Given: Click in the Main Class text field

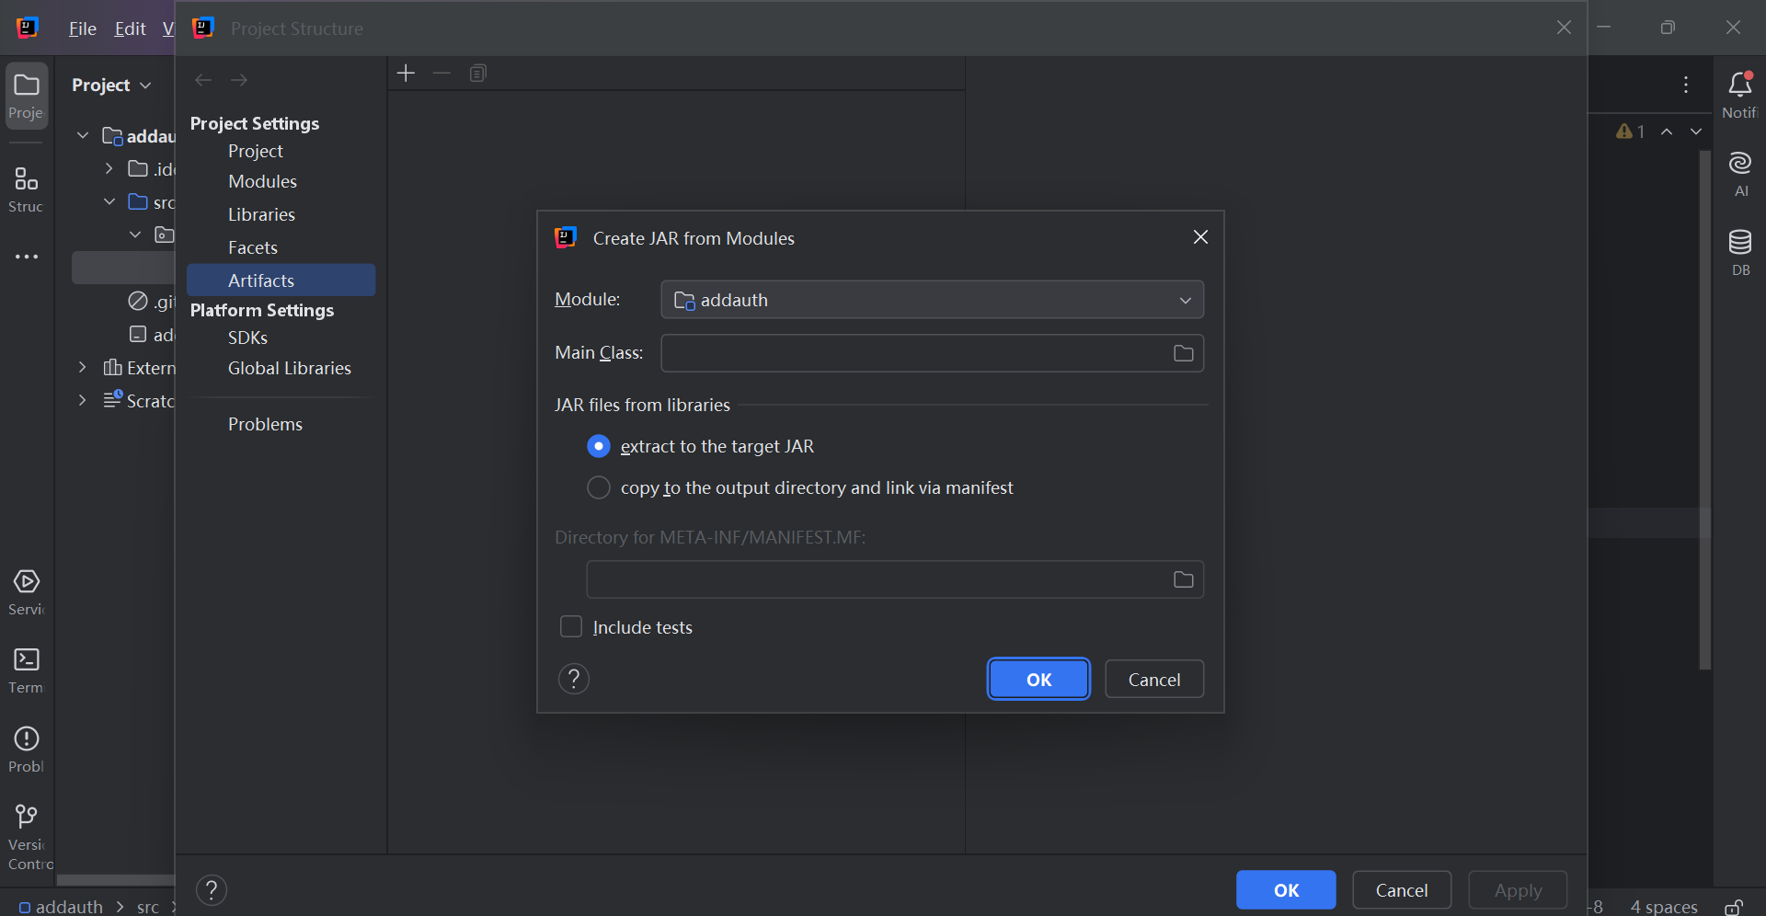Looking at the screenshot, I should point(911,353).
